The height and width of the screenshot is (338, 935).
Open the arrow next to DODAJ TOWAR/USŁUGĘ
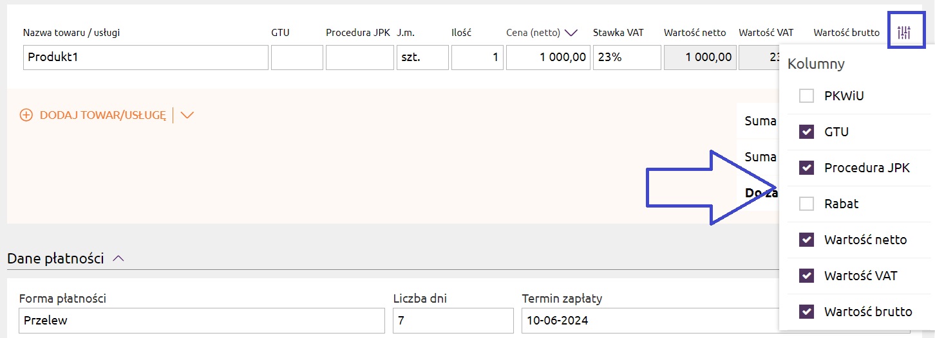[x=187, y=115]
